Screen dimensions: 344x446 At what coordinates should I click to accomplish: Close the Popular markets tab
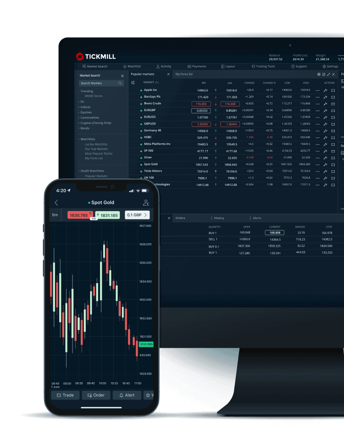[169, 74]
